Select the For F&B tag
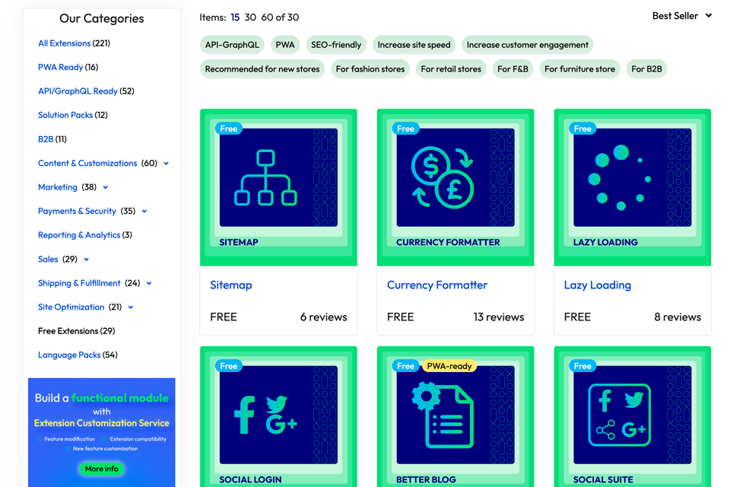730x487 pixels. click(x=513, y=69)
